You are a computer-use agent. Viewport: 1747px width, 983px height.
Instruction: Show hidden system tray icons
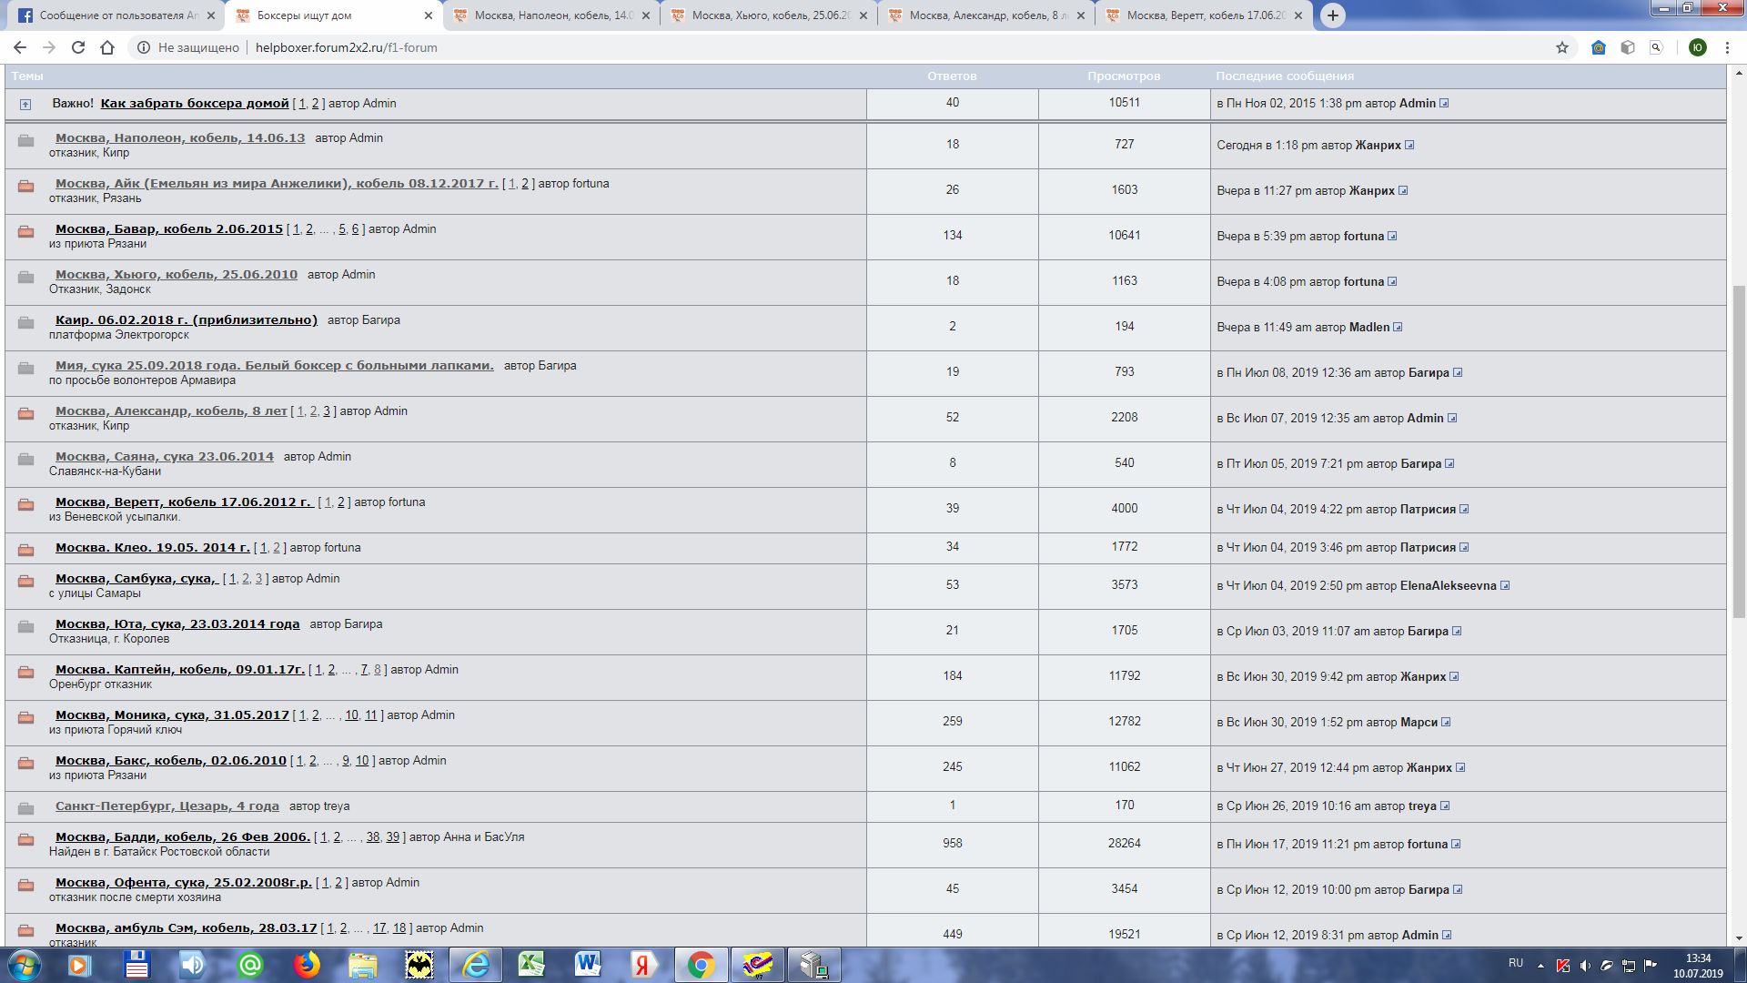1540,965
